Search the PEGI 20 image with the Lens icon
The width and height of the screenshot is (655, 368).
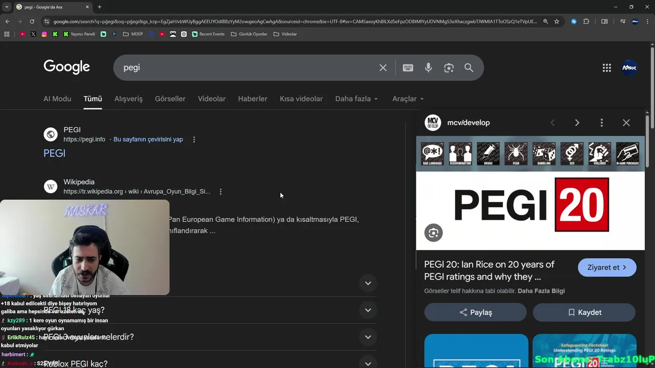[433, 233]
